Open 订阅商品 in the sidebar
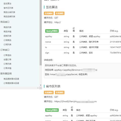 [7, 40]
